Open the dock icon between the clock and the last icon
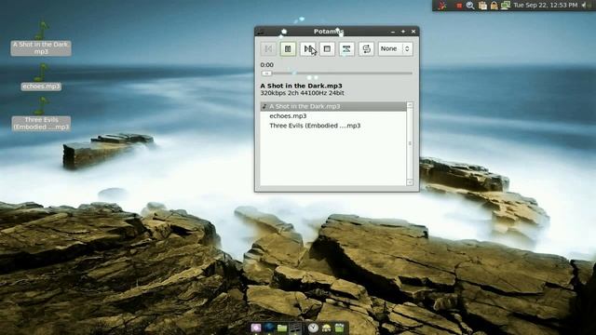596x335 pixels. 327,328
